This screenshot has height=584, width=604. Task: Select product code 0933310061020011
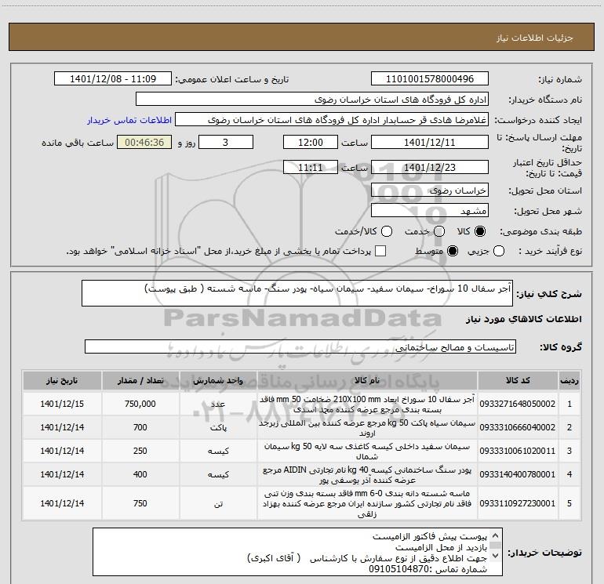pyautogui.click(x=518, y=451)
